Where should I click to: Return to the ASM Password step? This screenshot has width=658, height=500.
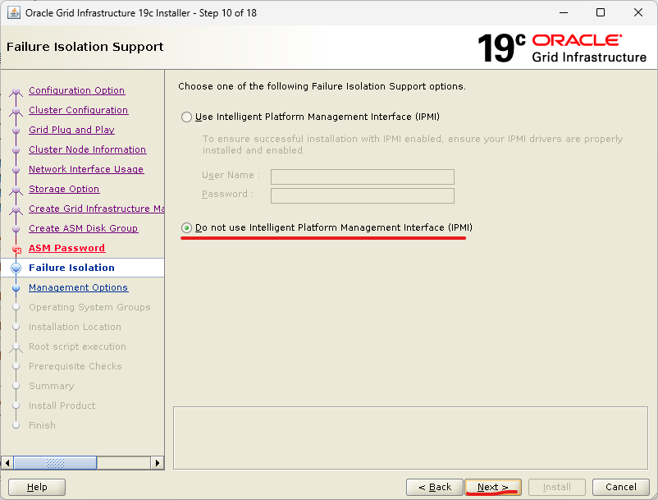(x=66, y=248)
